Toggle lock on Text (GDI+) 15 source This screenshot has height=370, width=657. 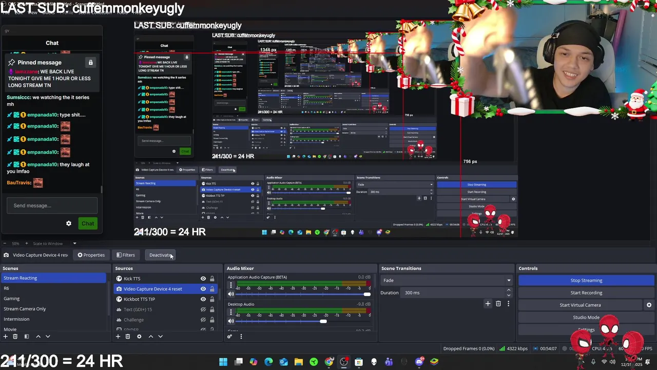[x=212, y=309]
